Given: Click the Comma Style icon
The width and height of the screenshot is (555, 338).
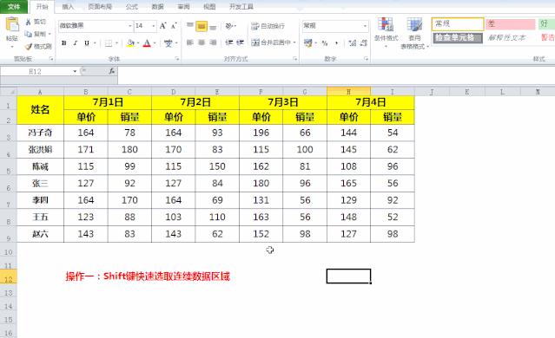Looking at the screenshot, I should (x=336, y=43).
